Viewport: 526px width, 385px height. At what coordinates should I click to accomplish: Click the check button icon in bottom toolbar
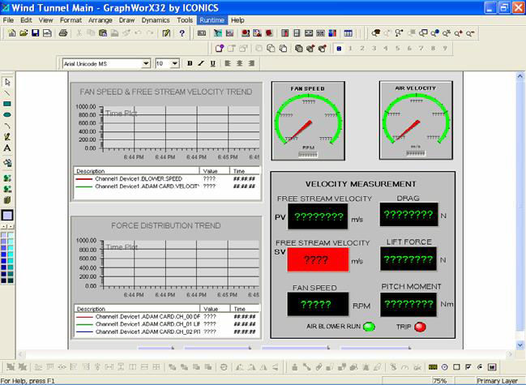(468, 367)
